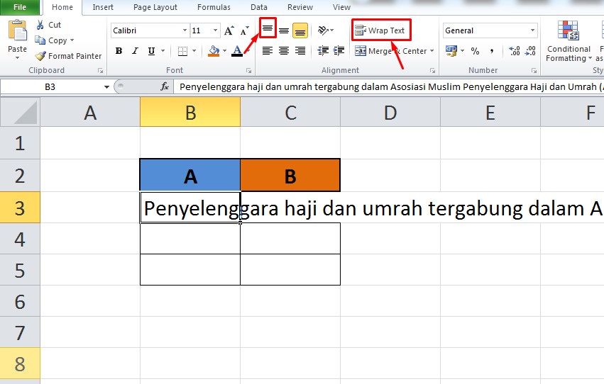604x384 pixels.
Task: Toggle highlighted Bottom Align button
Action: point(300,30)
